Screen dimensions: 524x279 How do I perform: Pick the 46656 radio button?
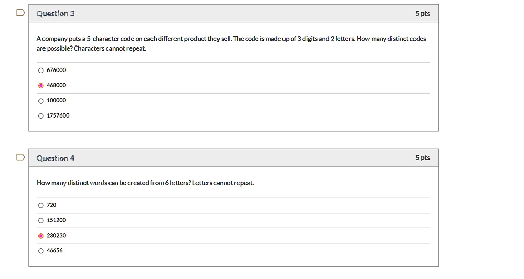tap(41, 251)
